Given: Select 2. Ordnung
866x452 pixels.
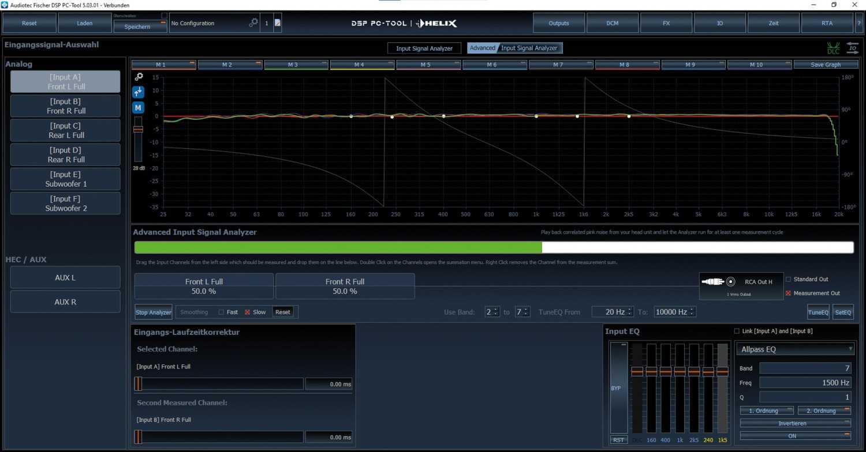Looking at the screenshot, I should coord(824,410).
